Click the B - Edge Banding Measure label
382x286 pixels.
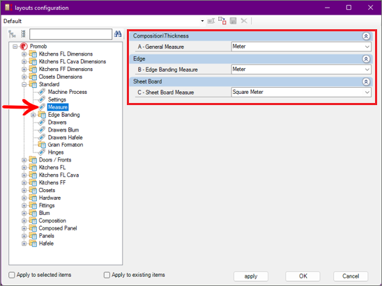(167, 70)
